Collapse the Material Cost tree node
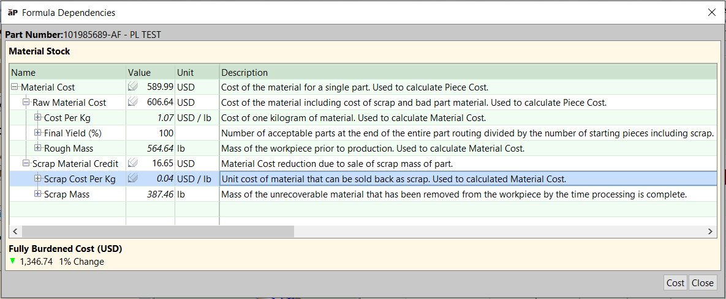Image resolution: width=726 pixels, height=299 pixels. 15,87
